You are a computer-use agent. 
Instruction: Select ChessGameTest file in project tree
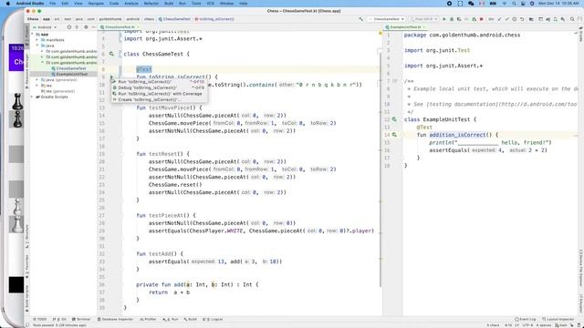coord(69,68)
